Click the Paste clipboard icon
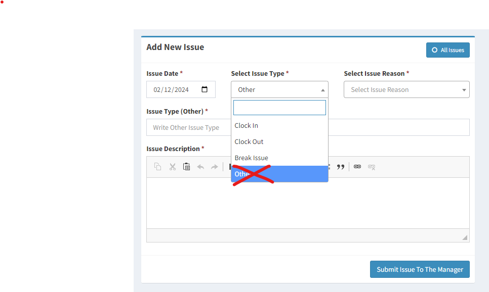 point(186,167)
